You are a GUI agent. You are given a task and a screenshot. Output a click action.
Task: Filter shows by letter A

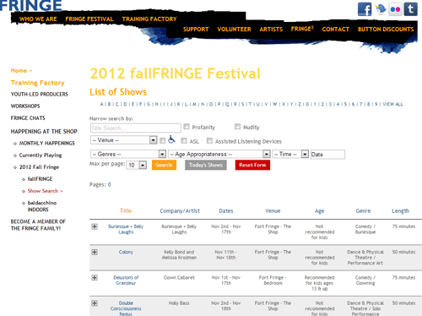click(x=102, y=104)
